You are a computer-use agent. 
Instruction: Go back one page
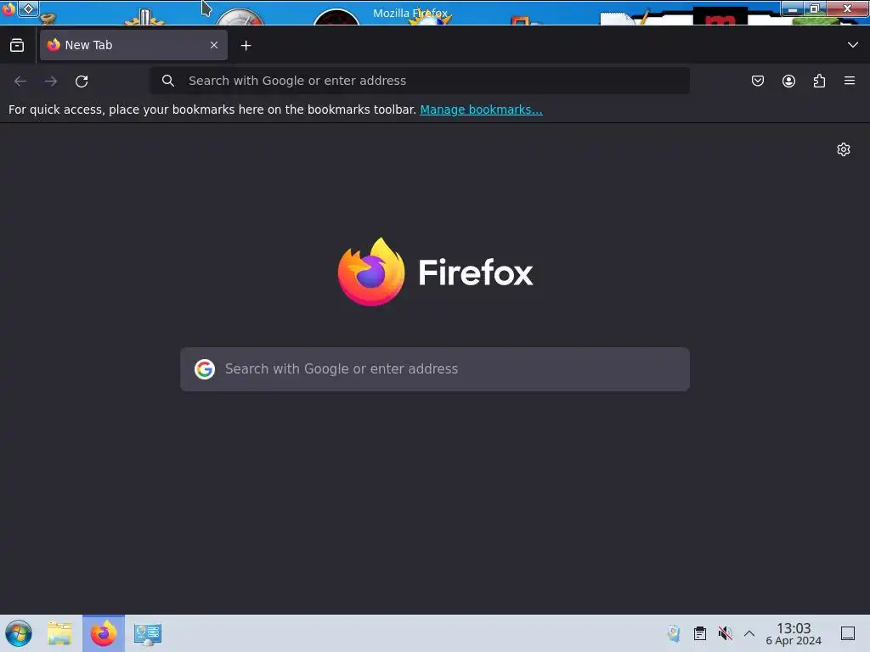click(20, 81)
